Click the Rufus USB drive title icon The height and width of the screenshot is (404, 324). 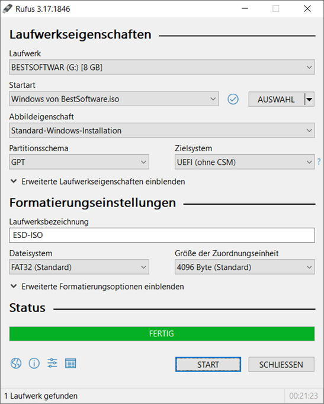(x=7, y=9)
